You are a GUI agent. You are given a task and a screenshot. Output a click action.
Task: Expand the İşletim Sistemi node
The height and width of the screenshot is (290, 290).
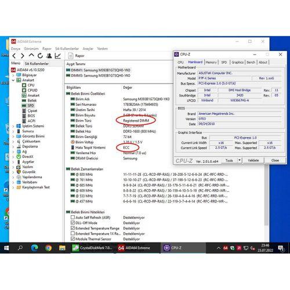tap(13, 126)
